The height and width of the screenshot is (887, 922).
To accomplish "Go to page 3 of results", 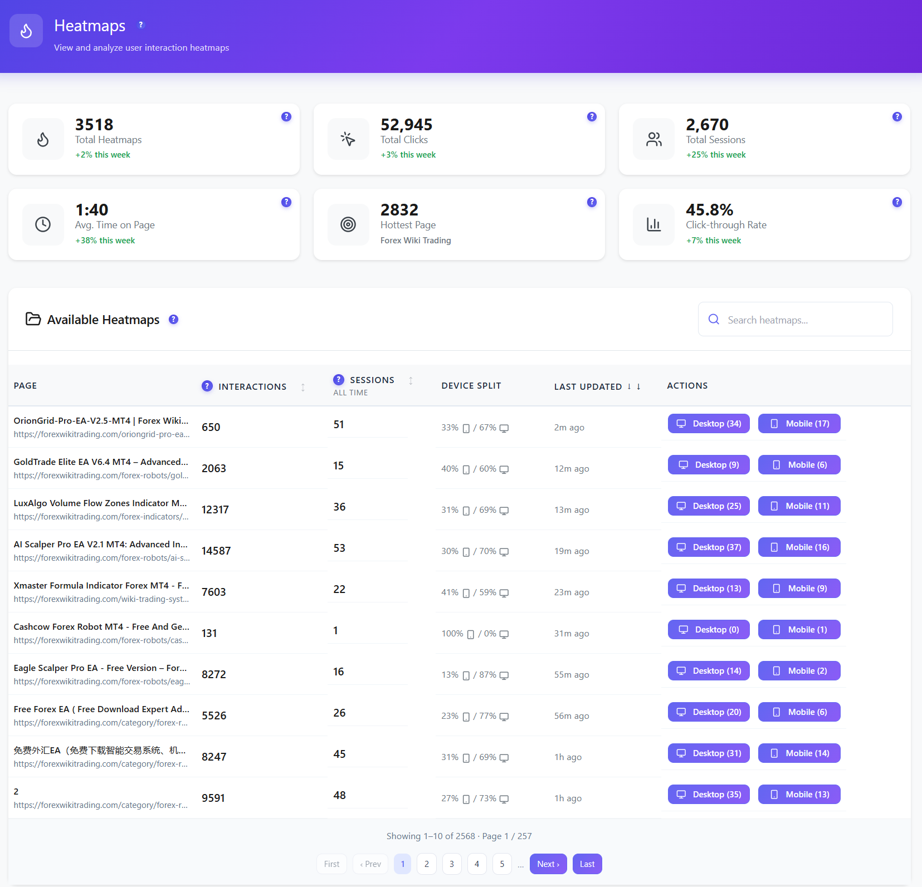I will [452, 864].
